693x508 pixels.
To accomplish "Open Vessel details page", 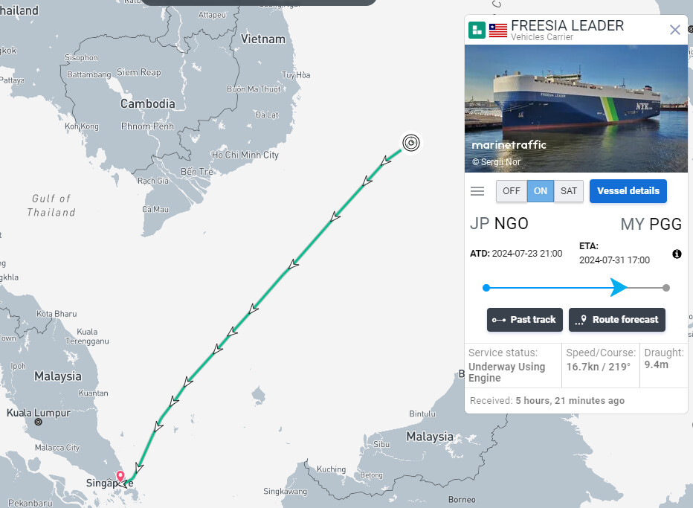I will tap(628, 191).
